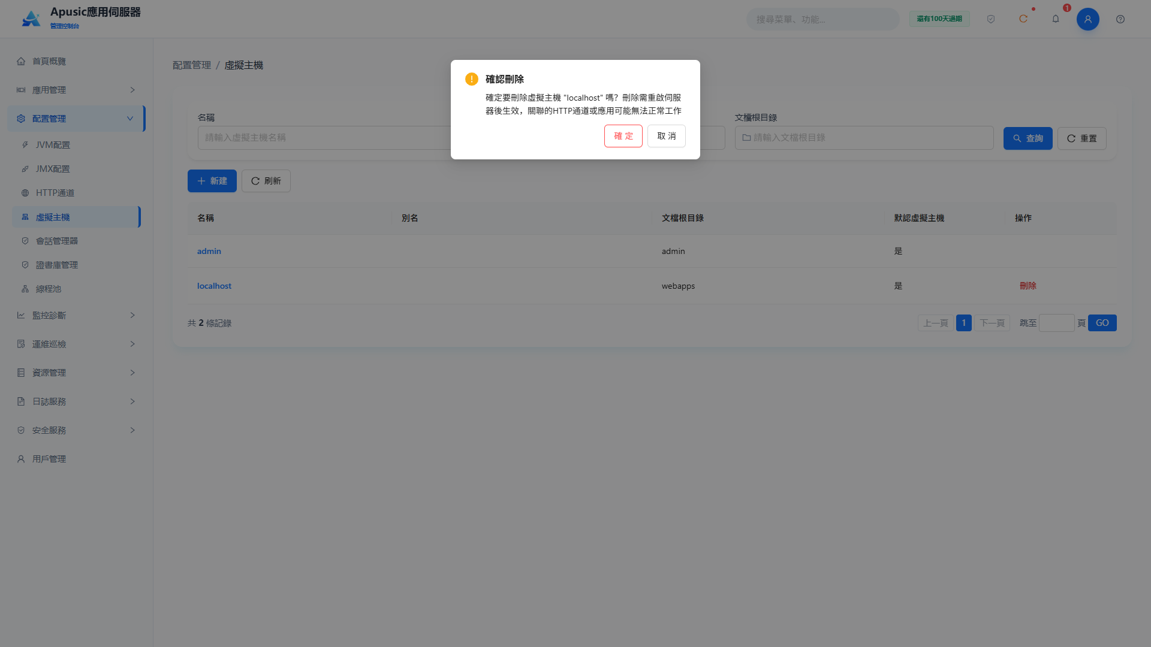Click the icon beside 資源管理

(x=21, y=373)
